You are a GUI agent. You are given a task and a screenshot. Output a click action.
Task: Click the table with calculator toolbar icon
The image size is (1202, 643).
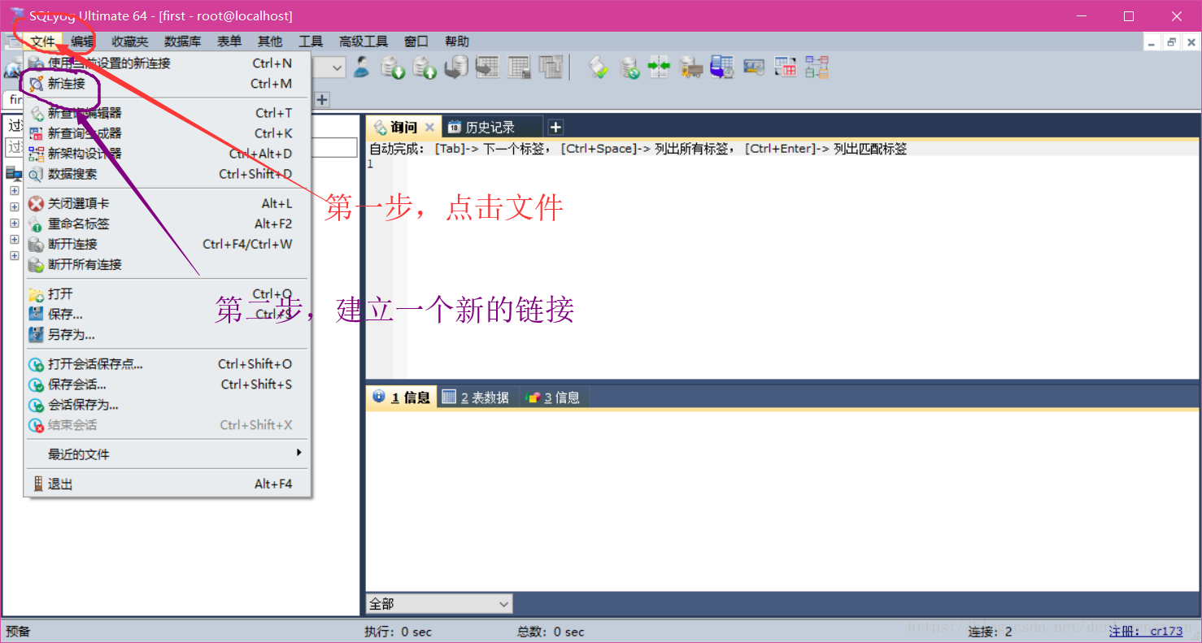519,67
